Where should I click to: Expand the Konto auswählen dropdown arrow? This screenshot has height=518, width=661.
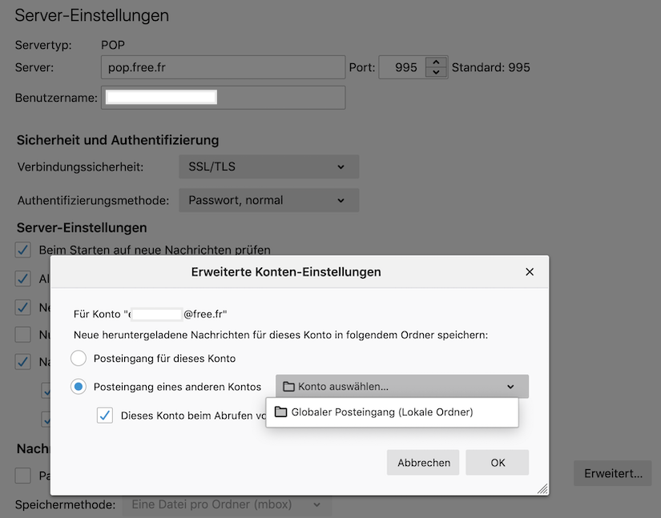click(x=510, y=387)
